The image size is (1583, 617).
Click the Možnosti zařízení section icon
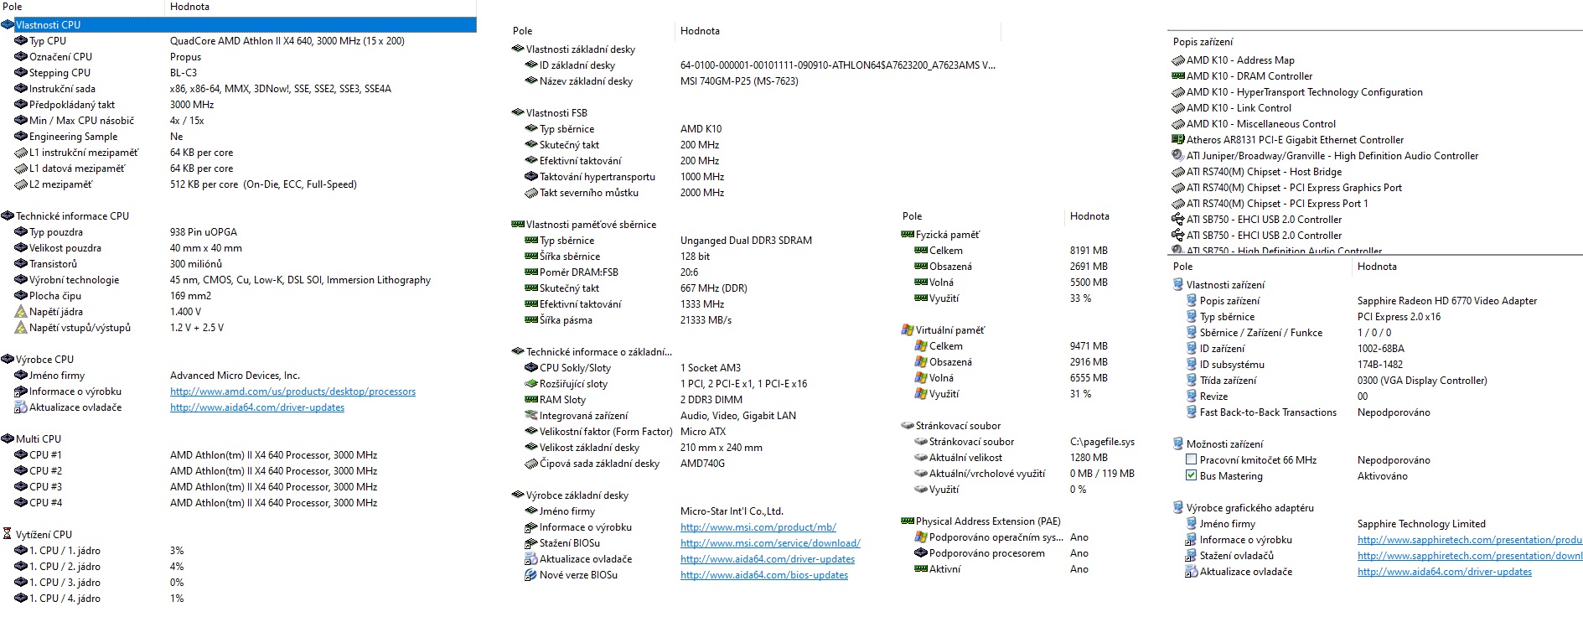[1178, 444]
